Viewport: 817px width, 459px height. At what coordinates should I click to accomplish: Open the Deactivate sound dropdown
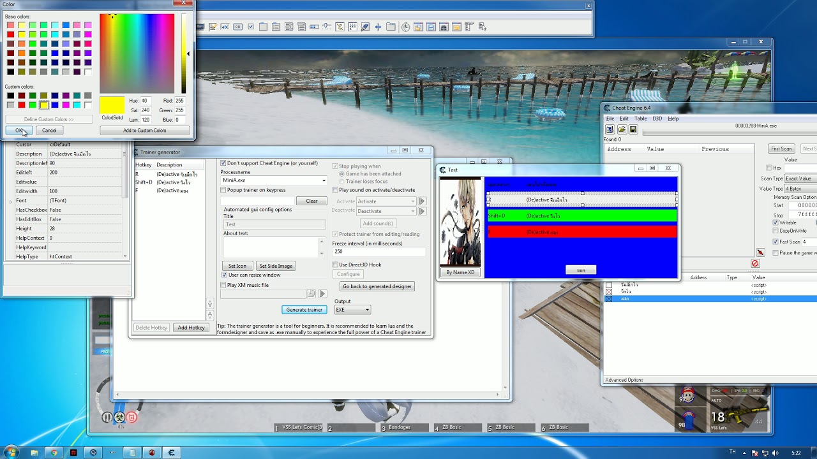click(x=412, y=211)
